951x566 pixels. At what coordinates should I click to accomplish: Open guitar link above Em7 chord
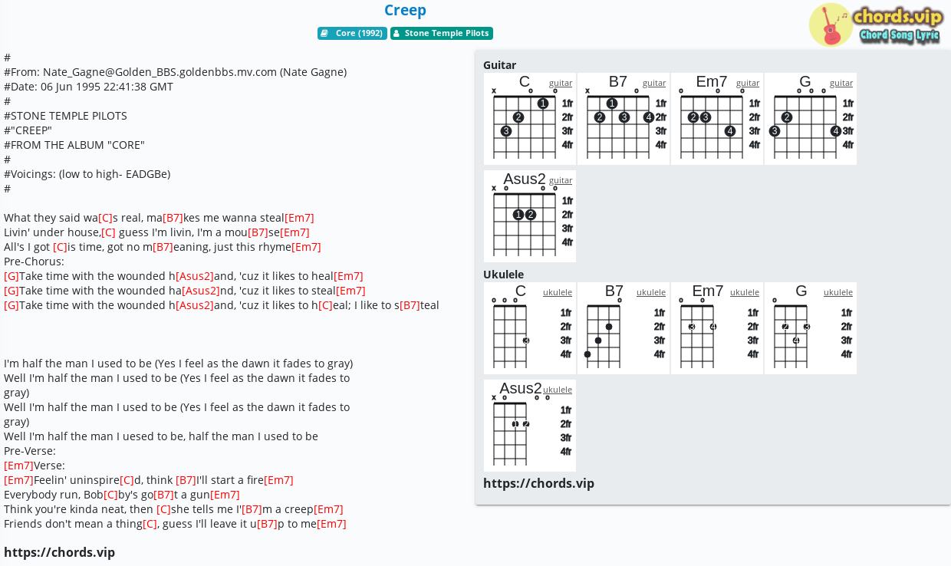point(748,83)
